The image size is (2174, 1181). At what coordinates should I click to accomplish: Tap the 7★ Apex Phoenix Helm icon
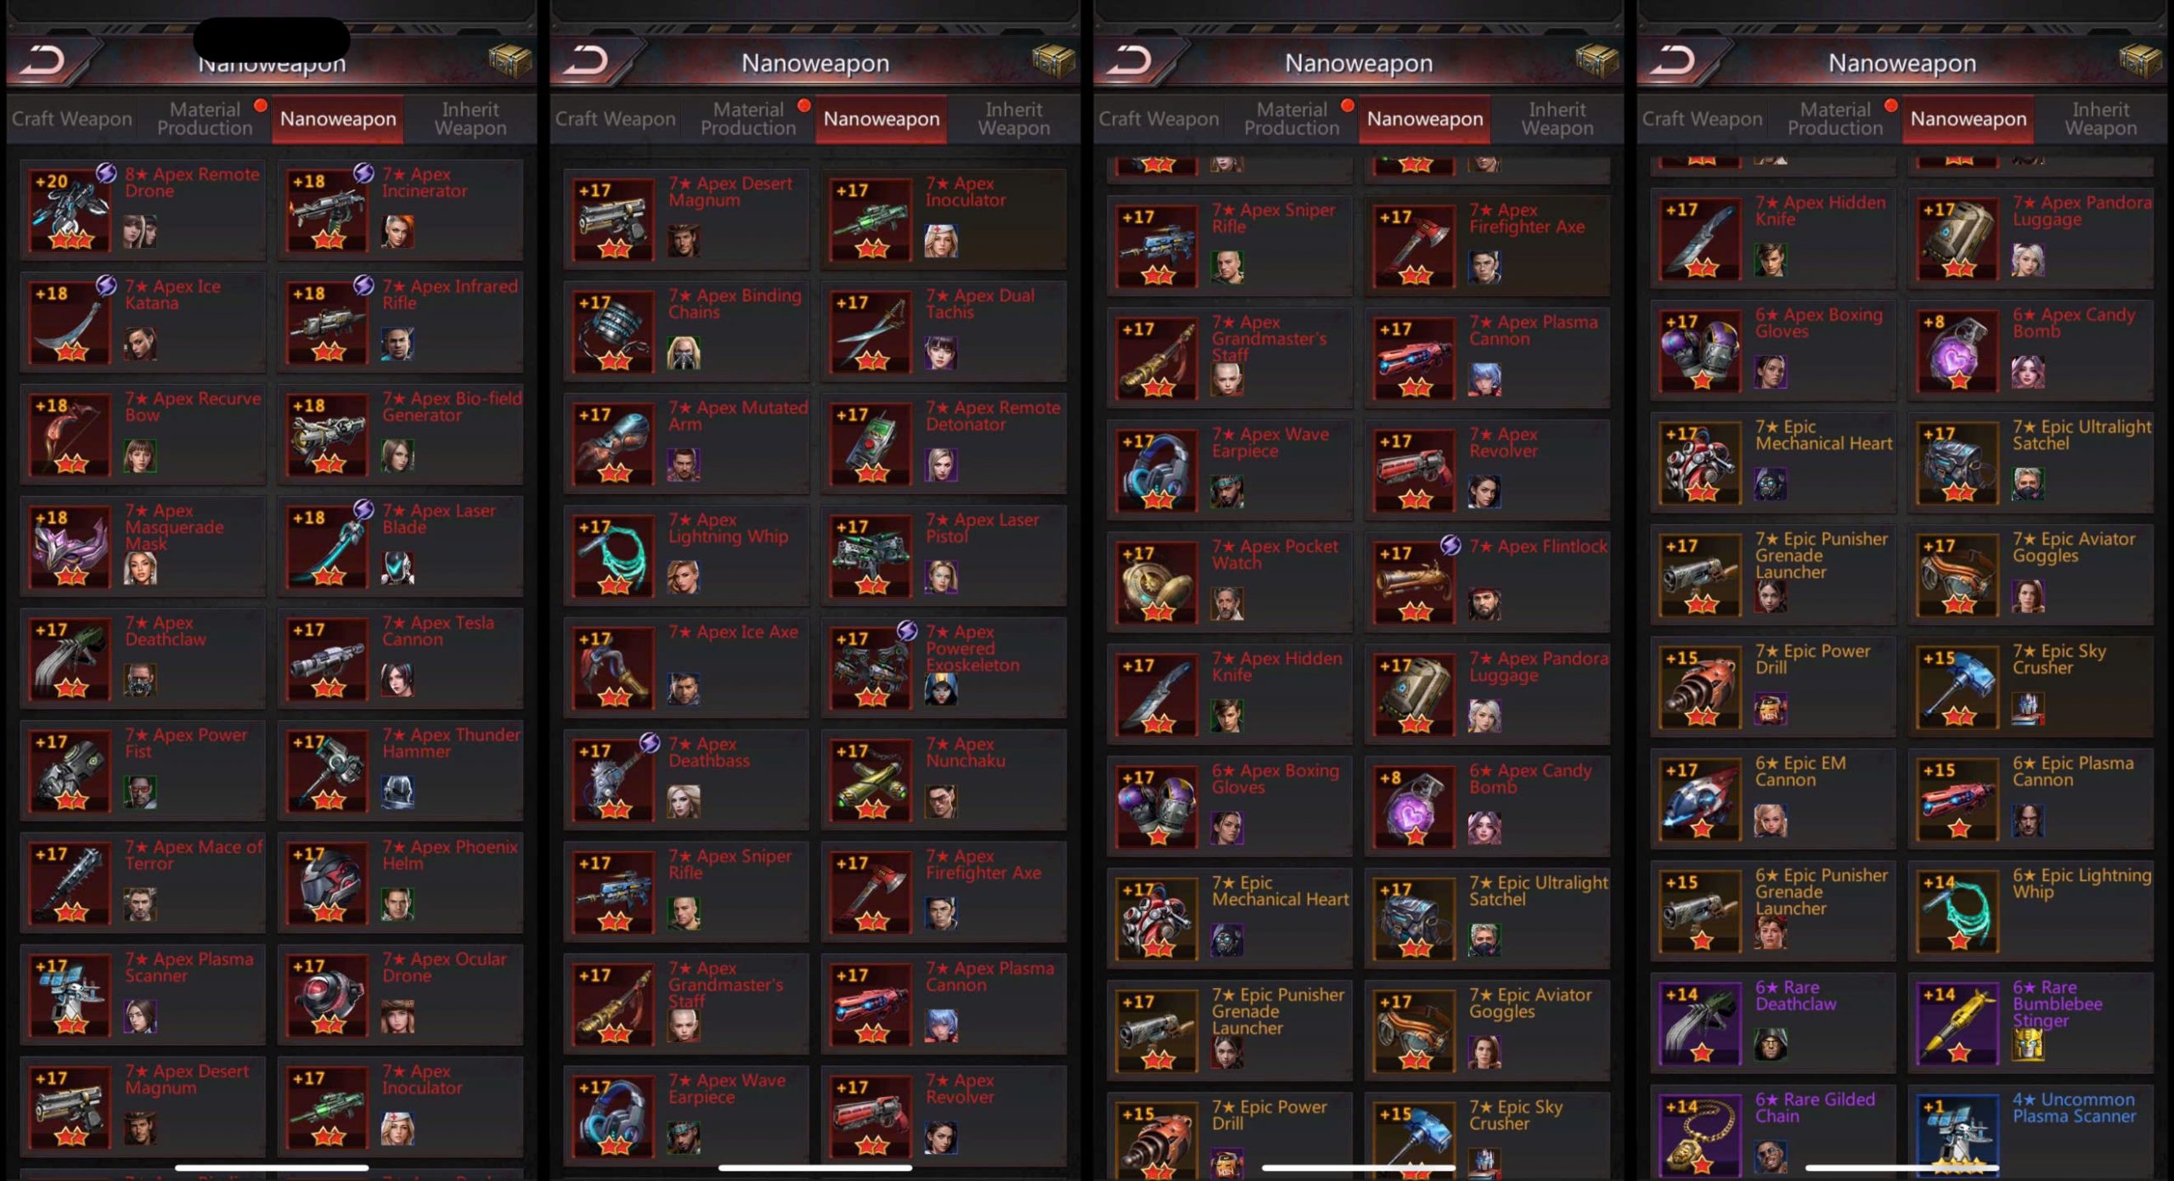click(327, 882)
